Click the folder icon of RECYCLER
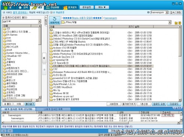 [5, 47]
